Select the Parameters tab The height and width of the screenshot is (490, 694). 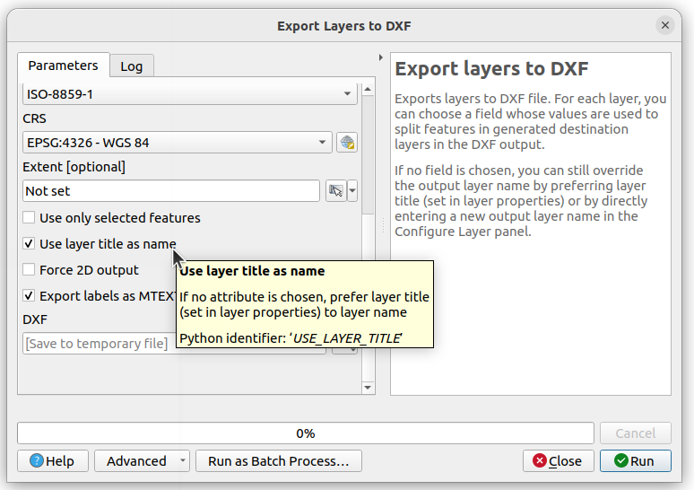(x=63, y=66)
